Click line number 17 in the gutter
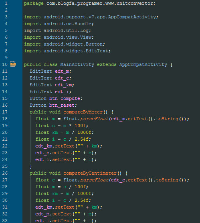The image size is (200, 223). click(x=5, y=112)
